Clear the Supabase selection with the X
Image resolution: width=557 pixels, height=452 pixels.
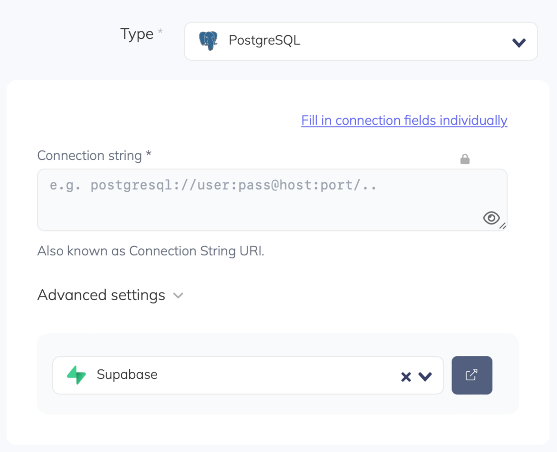(x=406, y=377)
